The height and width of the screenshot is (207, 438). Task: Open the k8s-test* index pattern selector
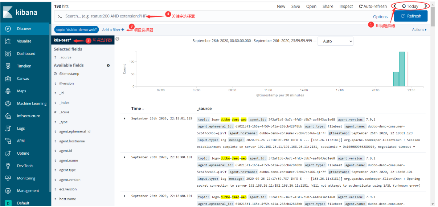point(62,40)
